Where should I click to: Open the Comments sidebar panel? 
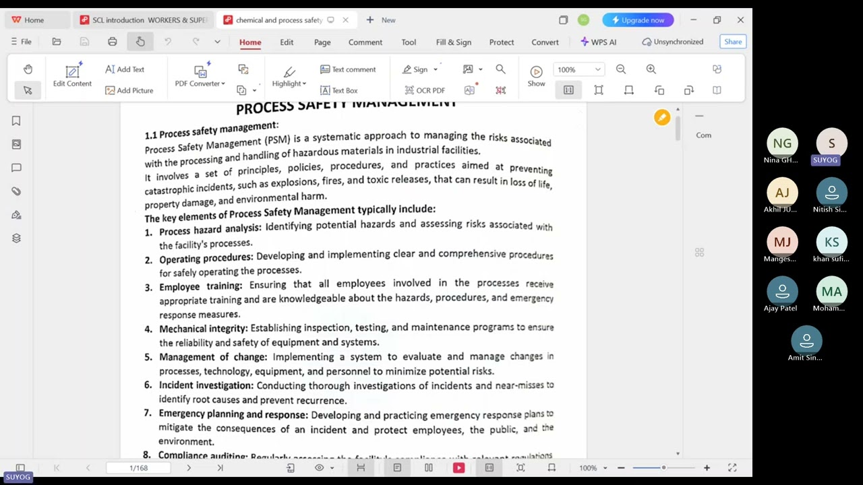16,168
